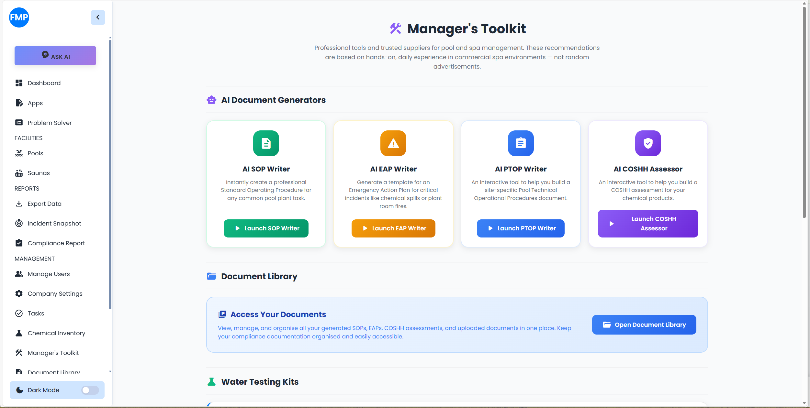The image size is (810, 408).
Task: Click the purple AI COSHH Assessor shield icon
Action: [648, 143]
